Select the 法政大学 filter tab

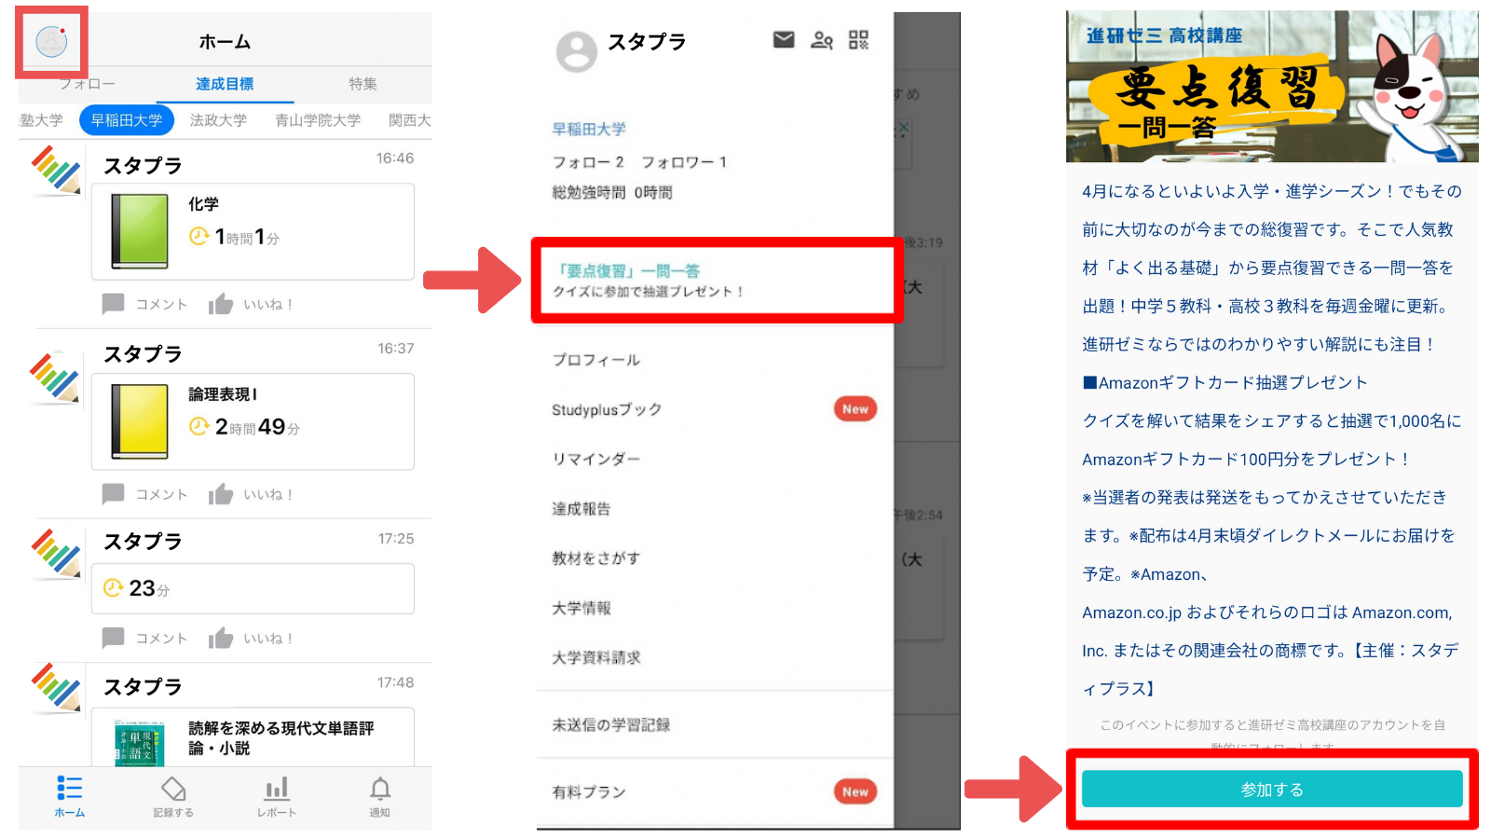[x=218, y=120]
